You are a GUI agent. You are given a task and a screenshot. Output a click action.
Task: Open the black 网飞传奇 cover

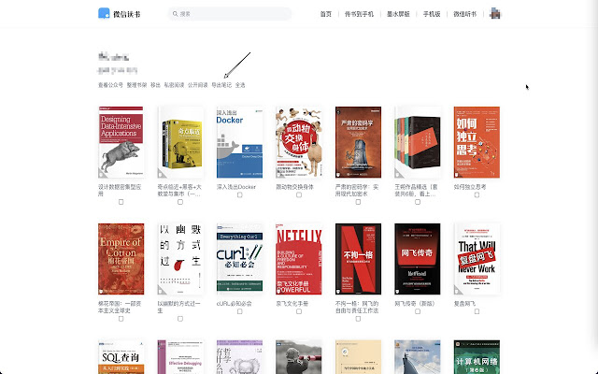click(418, 259)
